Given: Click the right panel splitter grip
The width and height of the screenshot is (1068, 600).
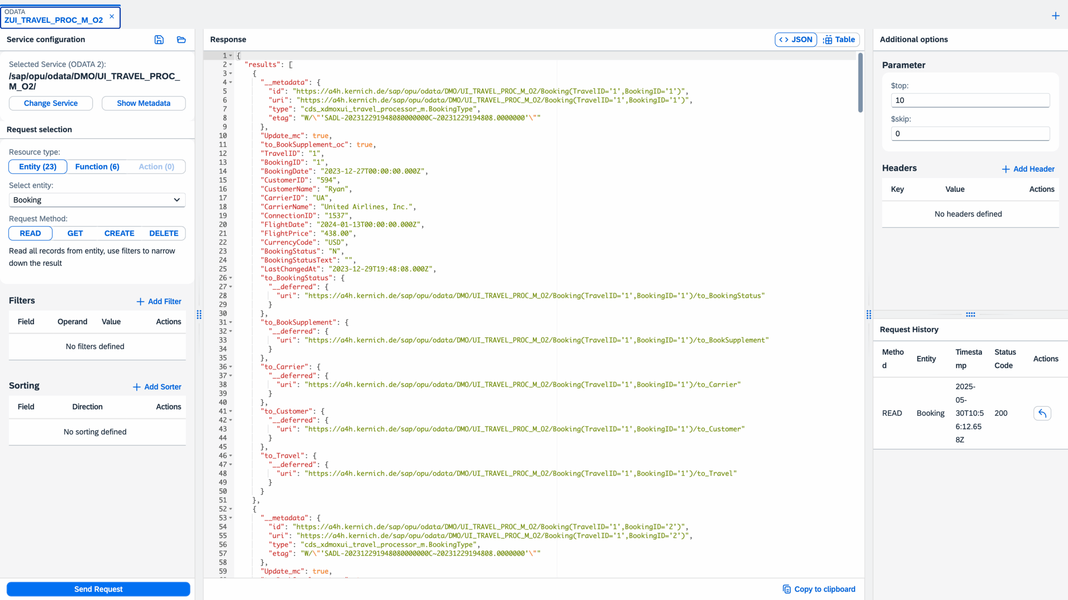Looking at the screenshot, I should 869,315.
